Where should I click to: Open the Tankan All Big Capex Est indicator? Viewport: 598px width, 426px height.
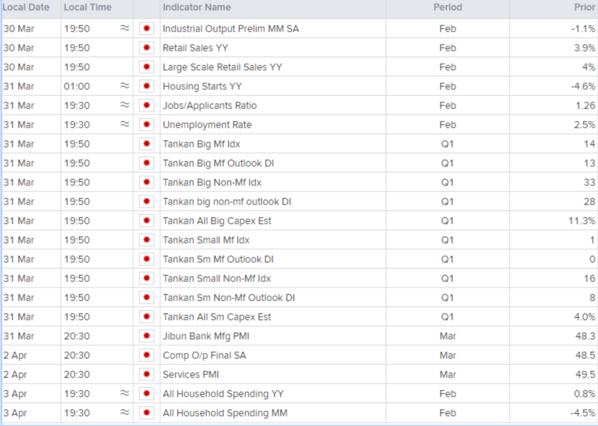click(x=217, y=221)
